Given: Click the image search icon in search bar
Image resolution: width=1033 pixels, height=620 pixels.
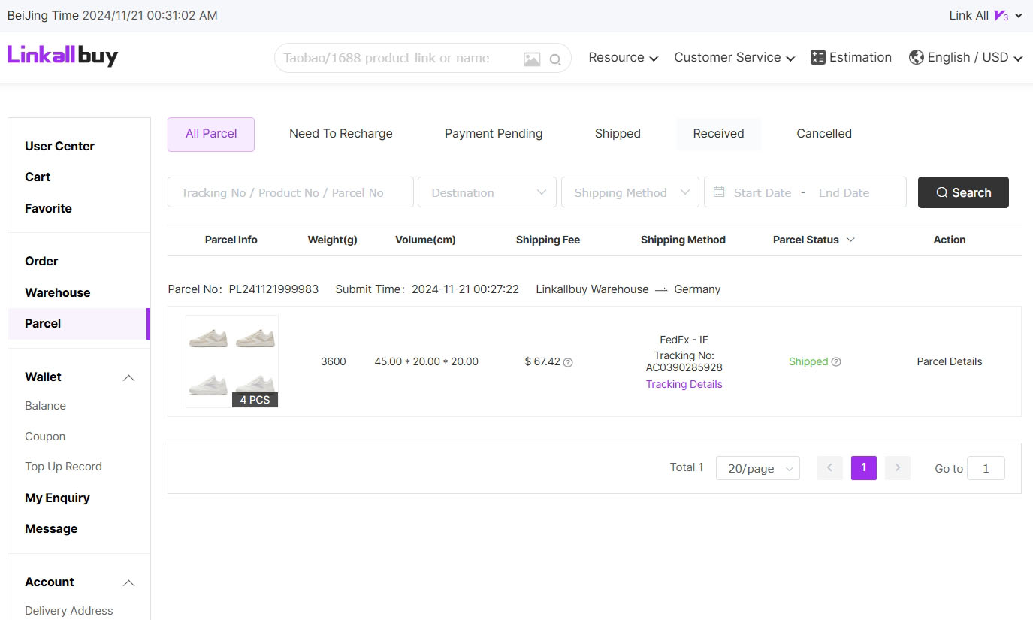Looking at the screenshot, I should click(532, 59).
